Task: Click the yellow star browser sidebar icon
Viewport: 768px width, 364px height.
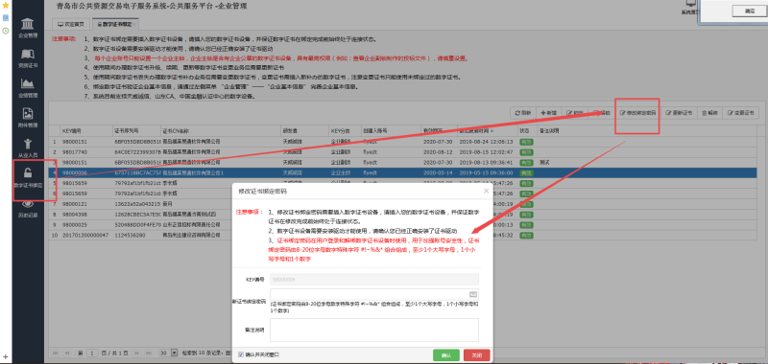Action: (x=6, y=6)
